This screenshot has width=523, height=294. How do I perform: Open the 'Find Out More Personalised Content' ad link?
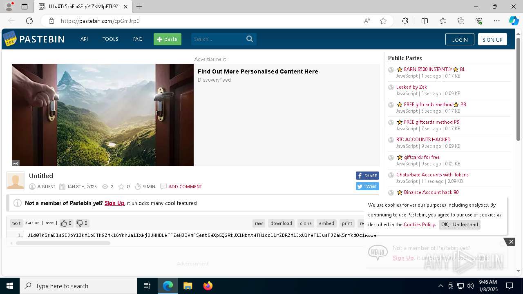[x=258, y=71]
